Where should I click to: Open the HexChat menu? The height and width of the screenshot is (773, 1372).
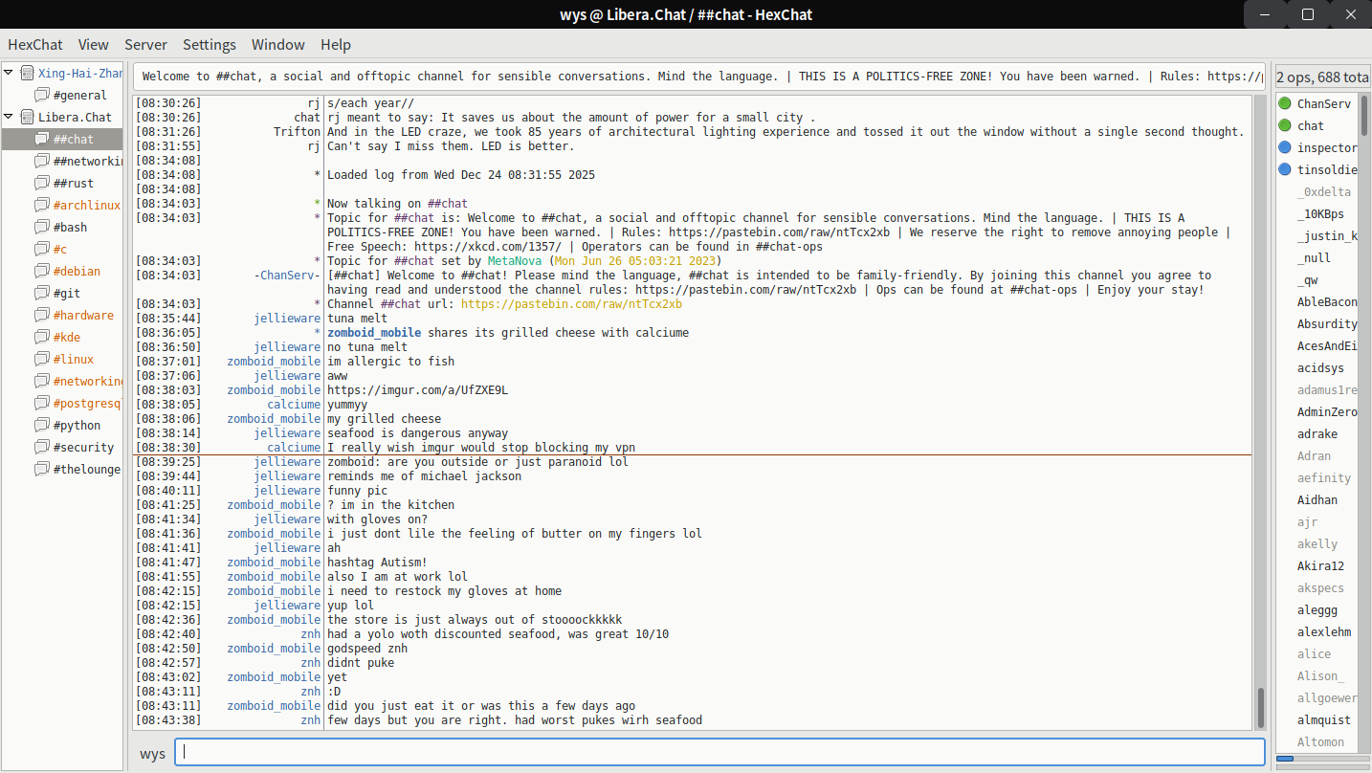tap(35, 44)
